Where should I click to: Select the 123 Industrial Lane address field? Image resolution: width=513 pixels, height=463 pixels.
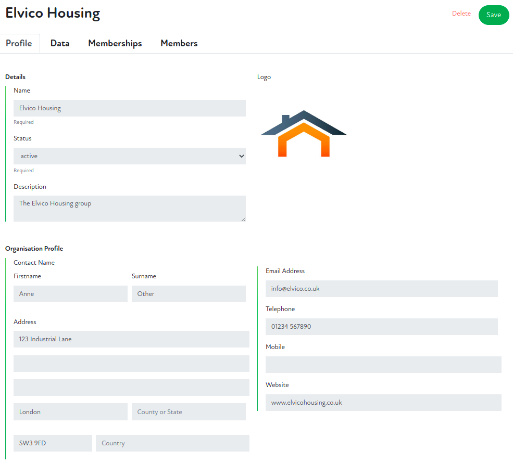click(131, 339)
